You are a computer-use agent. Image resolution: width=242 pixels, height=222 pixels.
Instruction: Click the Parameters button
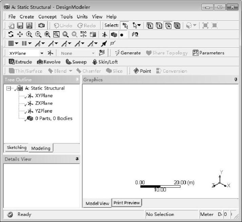tap(208, 53)
